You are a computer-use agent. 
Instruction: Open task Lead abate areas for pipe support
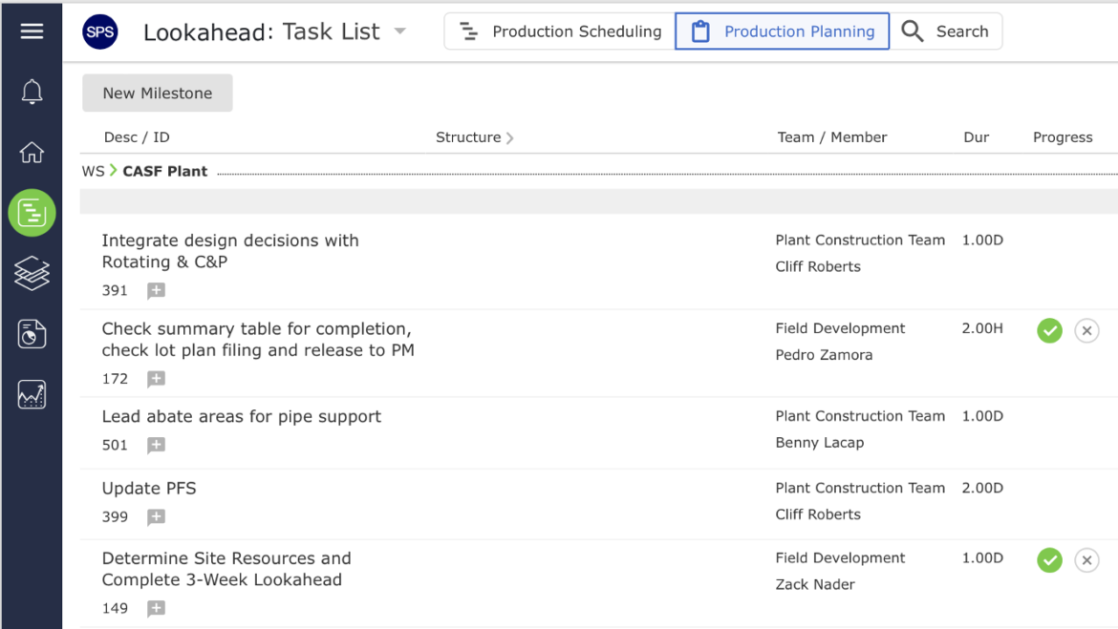point(241,416)
